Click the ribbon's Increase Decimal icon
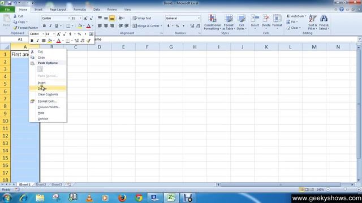The width and height of the screenshot is (362, 203). tap(192, 26)
